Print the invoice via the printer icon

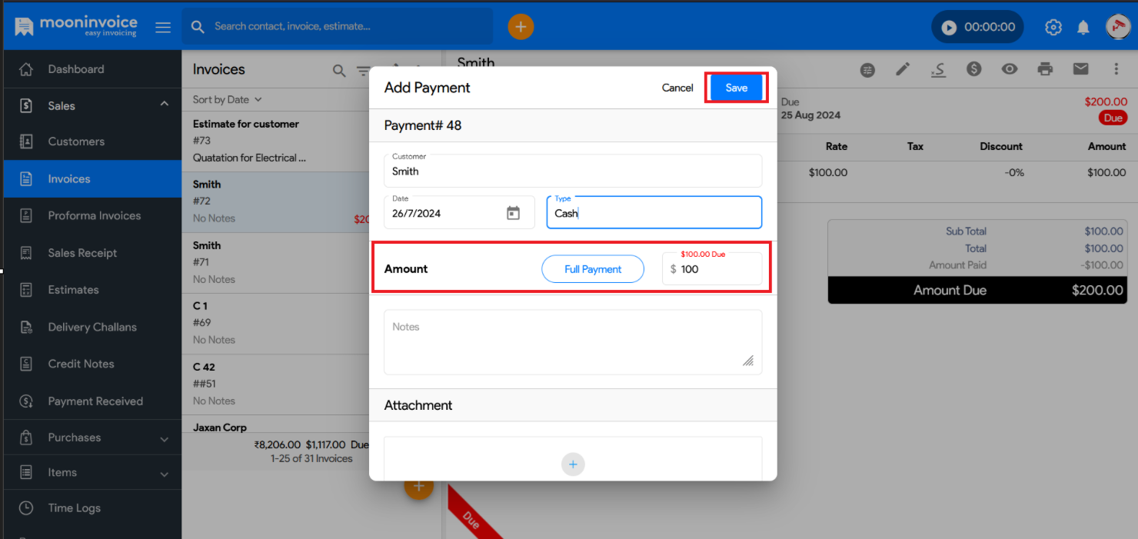coord(1045,69)
